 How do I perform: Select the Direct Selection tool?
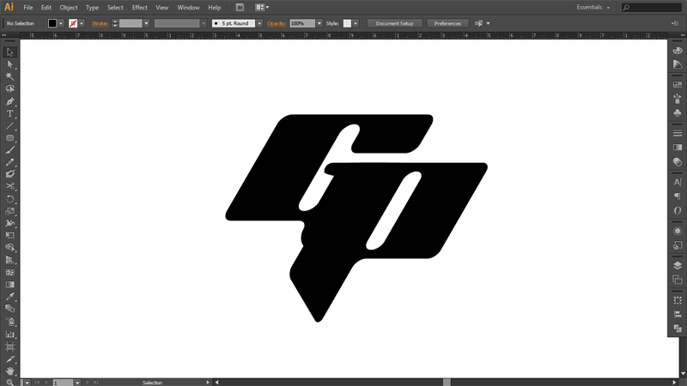click(x=10, y=64)
